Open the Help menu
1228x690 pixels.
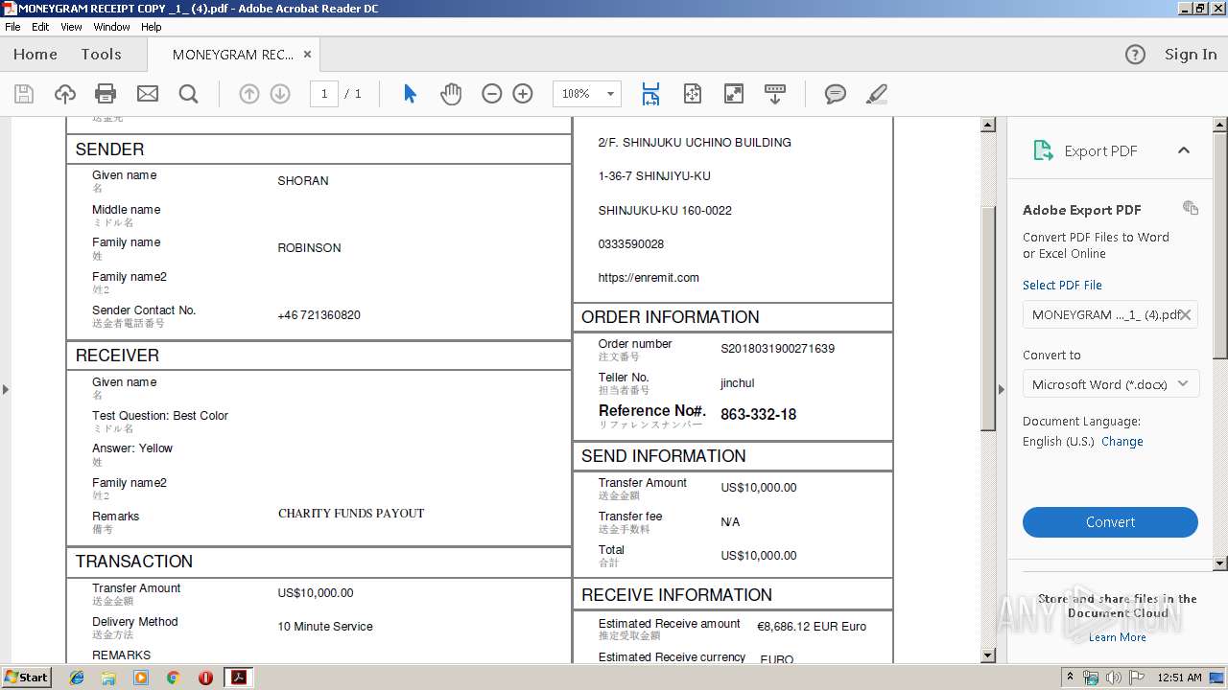[152, 27]
